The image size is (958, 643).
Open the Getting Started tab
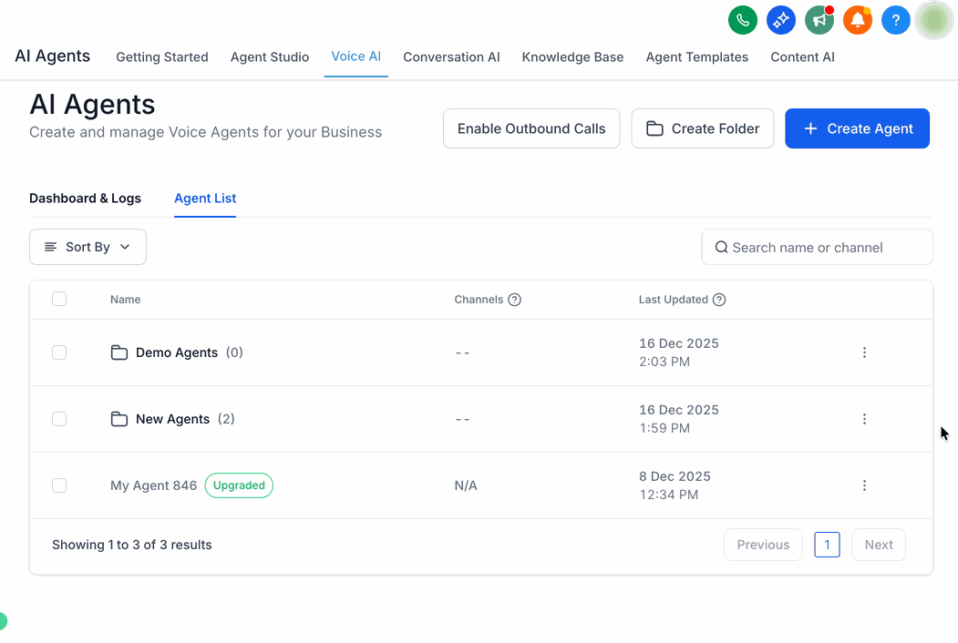point(162,56)
